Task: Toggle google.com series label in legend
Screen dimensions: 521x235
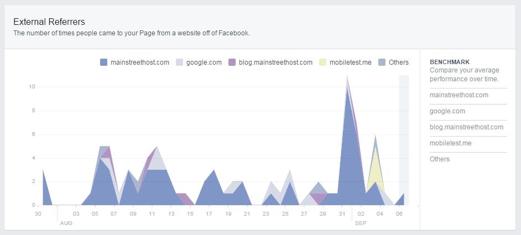Action: [x=204, y=62]
